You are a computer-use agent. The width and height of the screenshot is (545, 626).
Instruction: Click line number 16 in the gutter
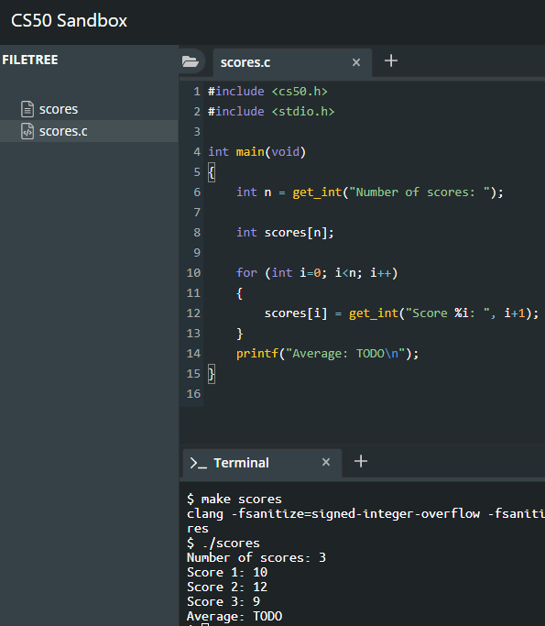(x=193, y=393)
